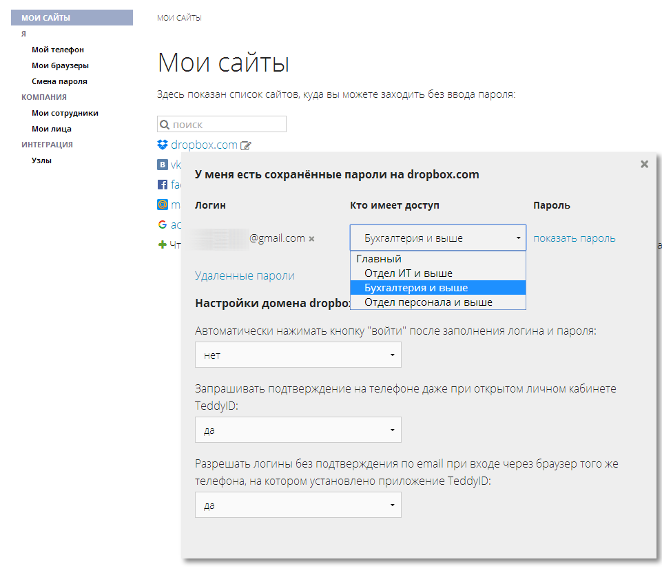Expand the auto-press 'войти' dropdown set to 'нет'

298,355
